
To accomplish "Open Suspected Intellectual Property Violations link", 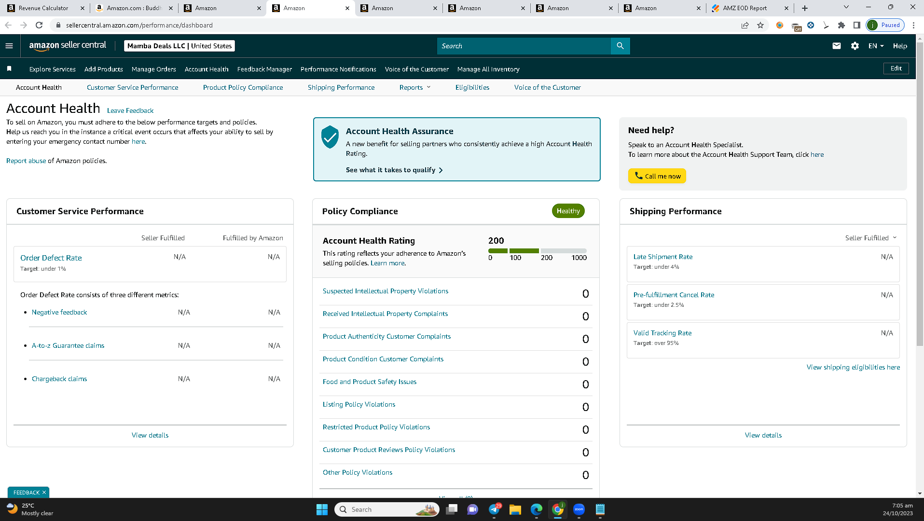I will coord(386,291).
